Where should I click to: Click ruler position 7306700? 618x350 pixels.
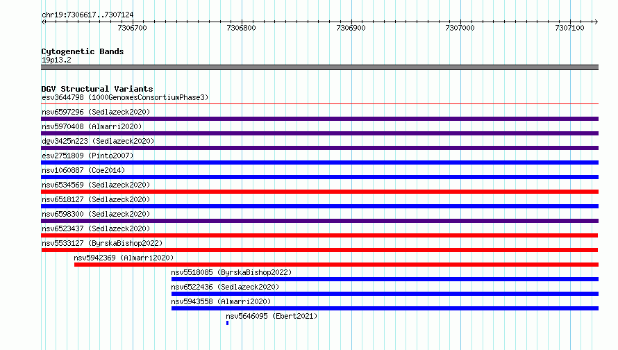(132, 28)
